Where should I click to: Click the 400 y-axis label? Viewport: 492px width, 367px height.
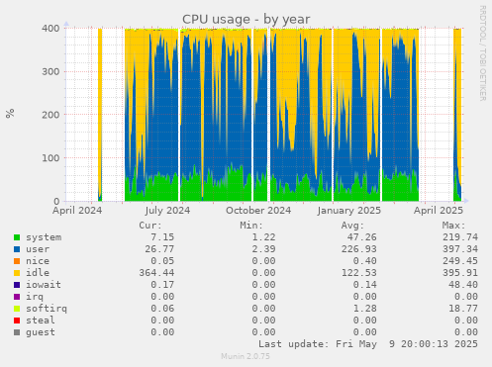tap(50, 29)
